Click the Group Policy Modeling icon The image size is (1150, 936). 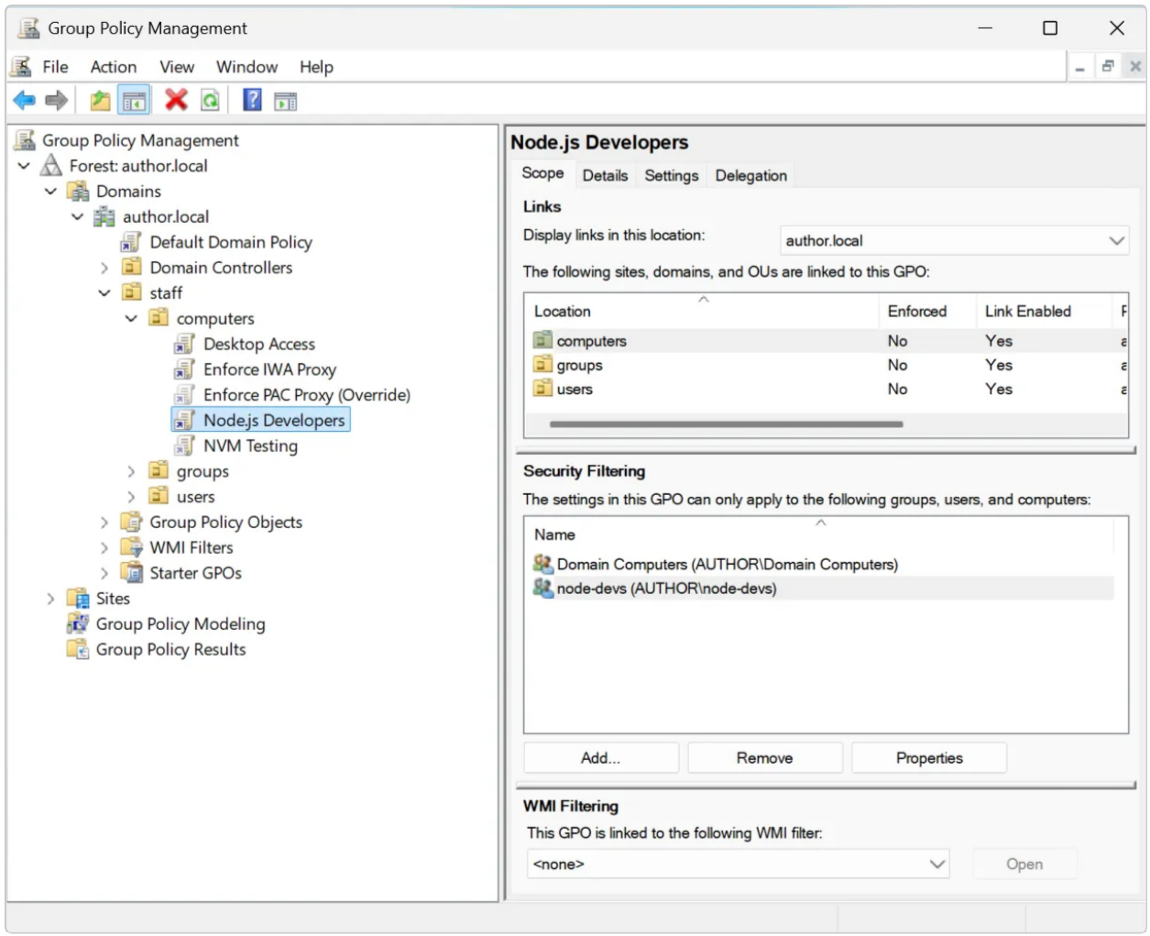(x=78, y=623)
